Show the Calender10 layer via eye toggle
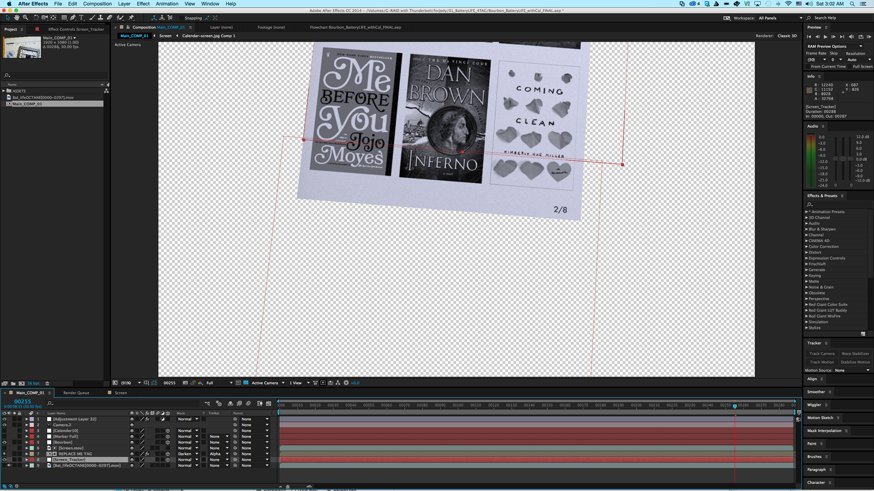The width and height of the screenshot is (874, 491). (x=5, y=431)
